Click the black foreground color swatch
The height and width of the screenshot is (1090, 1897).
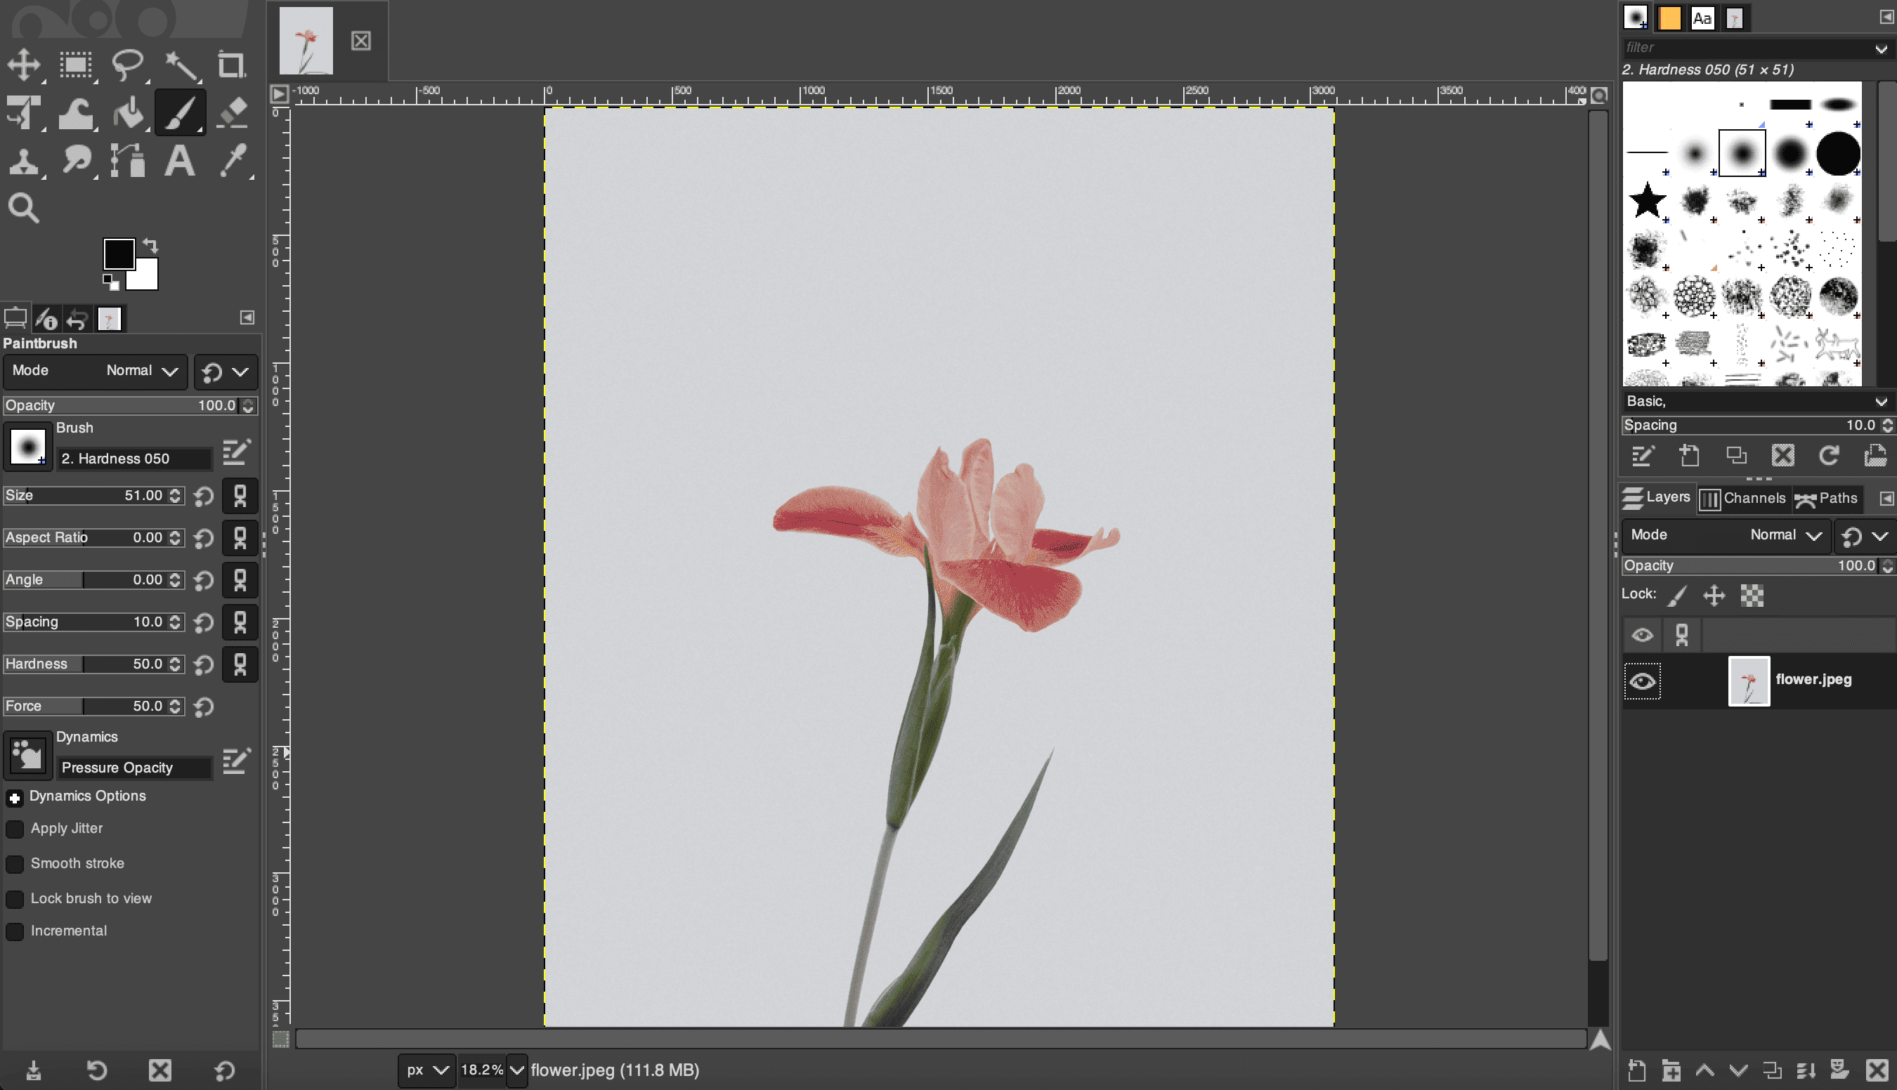pos(119,254)
